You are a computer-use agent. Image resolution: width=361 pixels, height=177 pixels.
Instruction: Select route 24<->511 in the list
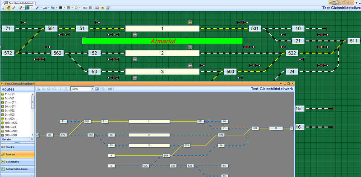[16, 106]
